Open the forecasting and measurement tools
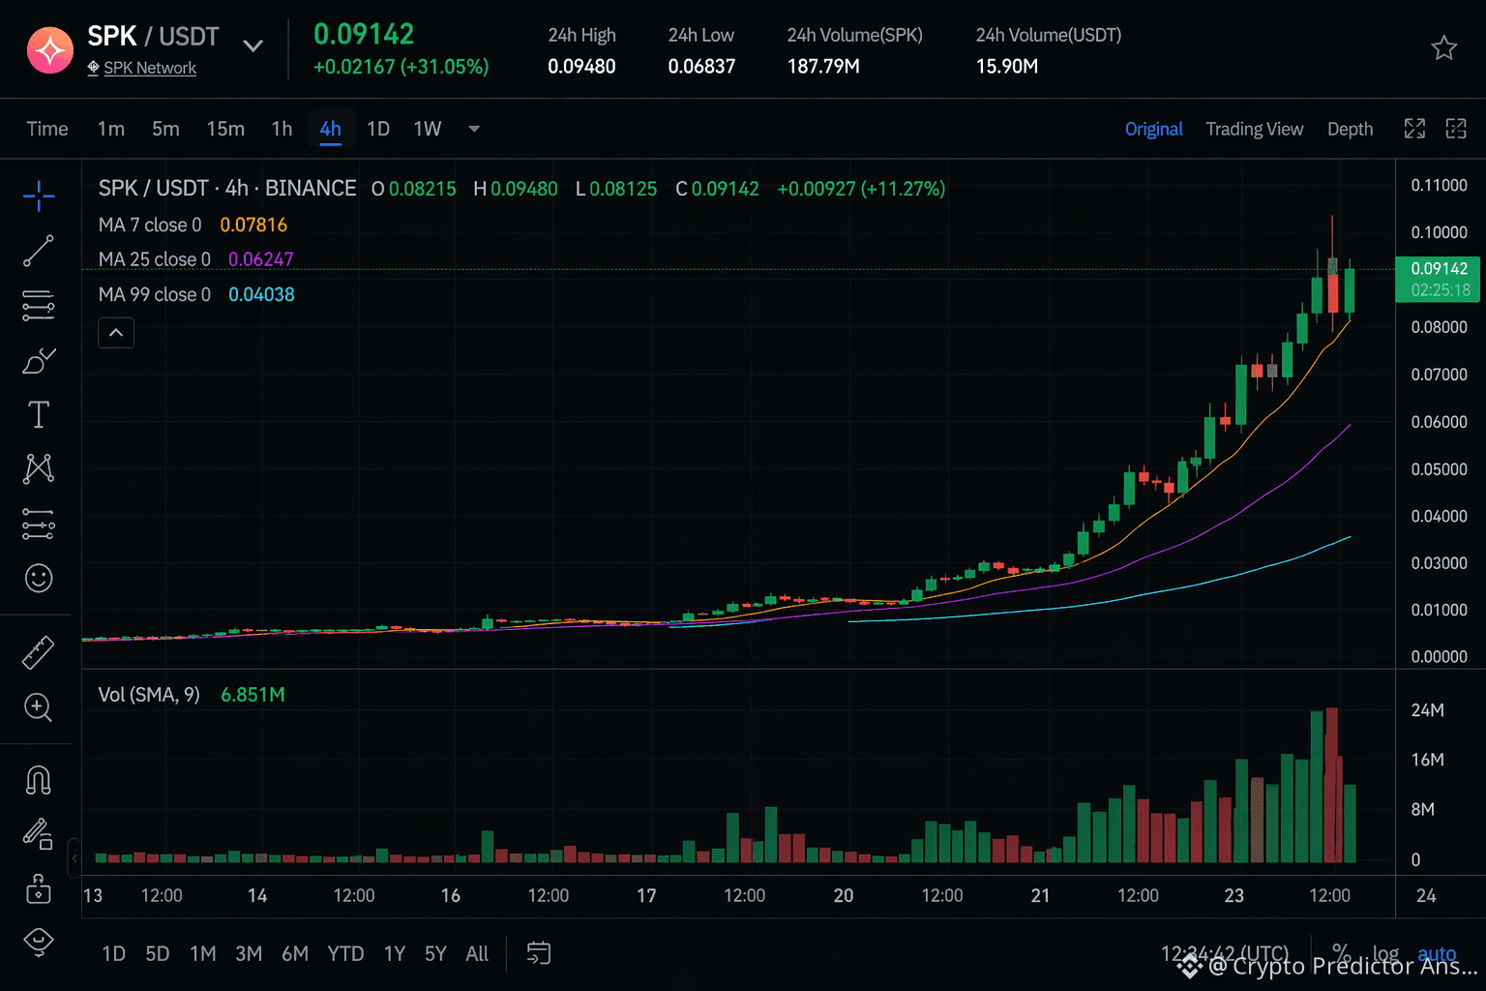Screen dimensions: 1486x991 [x=39, y=524]
